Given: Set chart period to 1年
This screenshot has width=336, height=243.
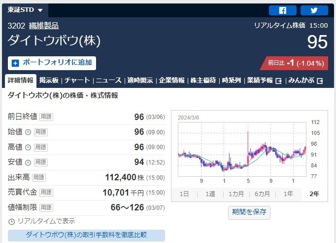Looking at the screenshot, I should pyautogui.click(x=288, y=194).
